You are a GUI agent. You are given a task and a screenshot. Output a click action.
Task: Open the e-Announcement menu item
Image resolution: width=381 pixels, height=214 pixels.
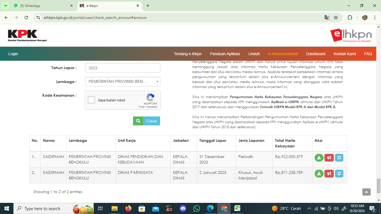tap(283, 54)
